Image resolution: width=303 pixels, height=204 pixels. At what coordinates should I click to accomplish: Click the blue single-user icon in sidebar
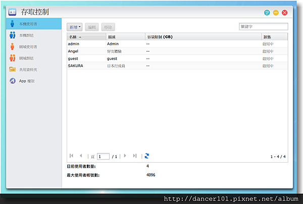tap(12, 24)
